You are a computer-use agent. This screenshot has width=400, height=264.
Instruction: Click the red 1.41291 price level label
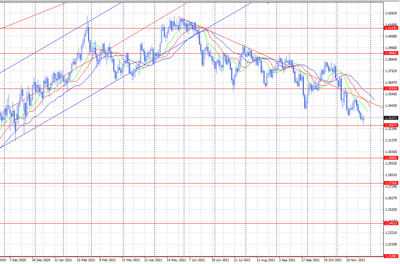click(x=391, y=28)
